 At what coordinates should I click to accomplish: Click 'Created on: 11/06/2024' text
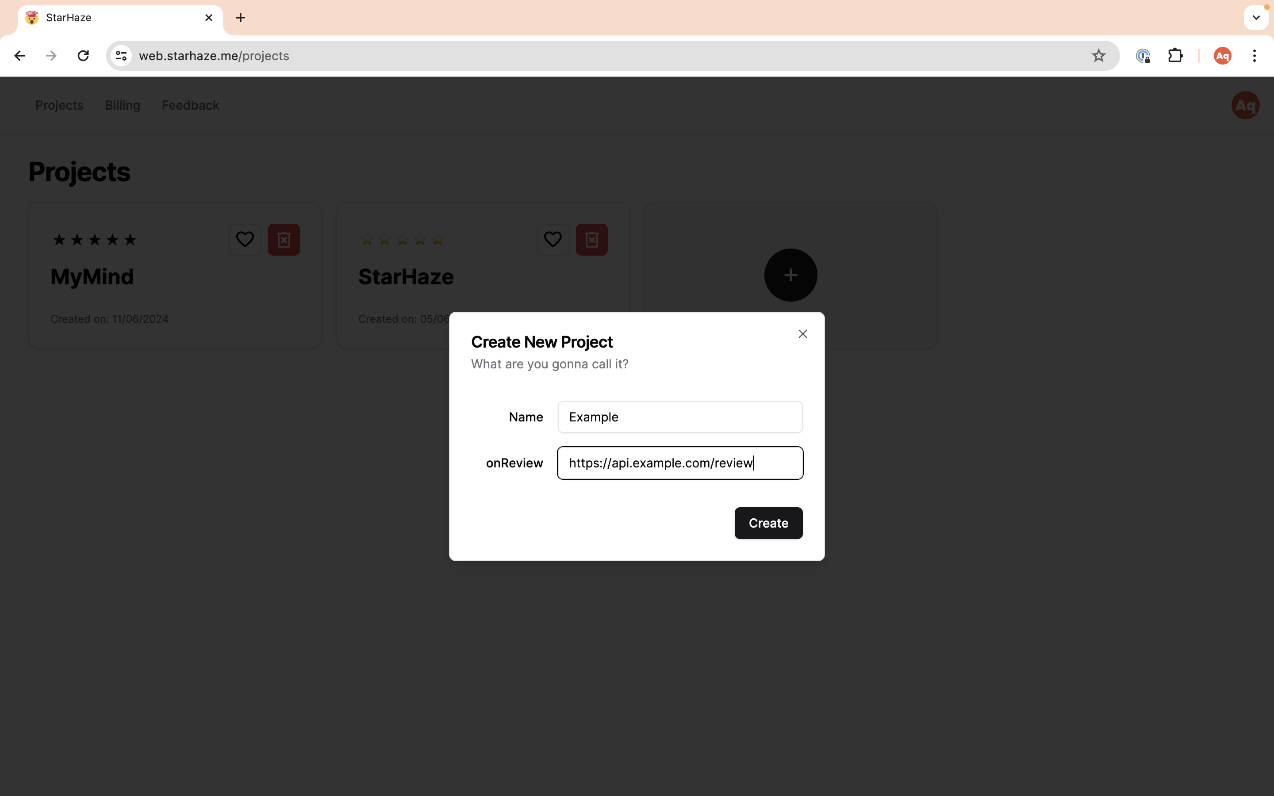pos(110,319)
